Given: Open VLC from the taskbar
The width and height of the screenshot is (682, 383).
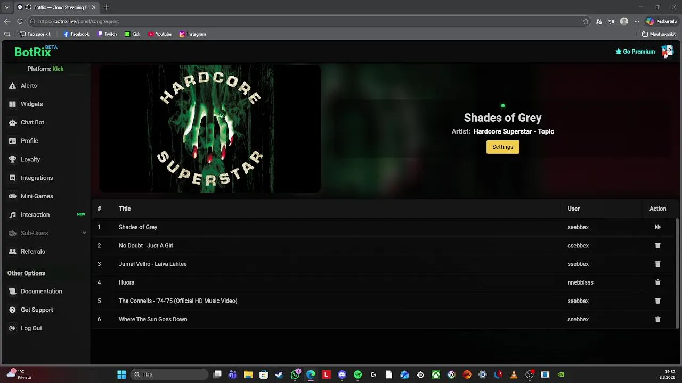Looking at the screenshot, I should click(x=514, y=374).
